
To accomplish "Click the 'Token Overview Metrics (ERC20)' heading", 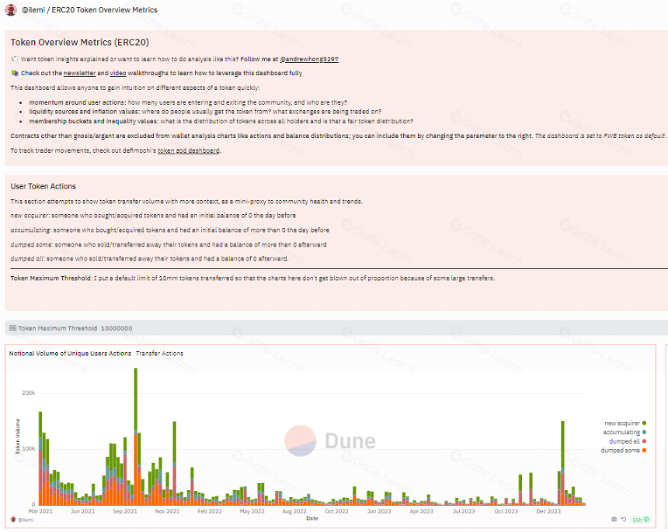I will click(x=80, y=42).
